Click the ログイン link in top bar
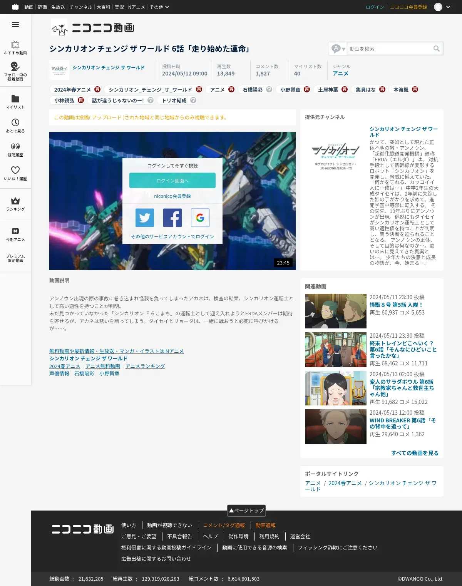Image resolution: width=462 pixels, height=586 pixels. tap(375, 7)
